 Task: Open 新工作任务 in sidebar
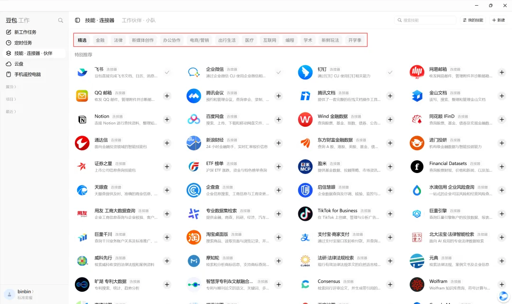coord(34,32)
